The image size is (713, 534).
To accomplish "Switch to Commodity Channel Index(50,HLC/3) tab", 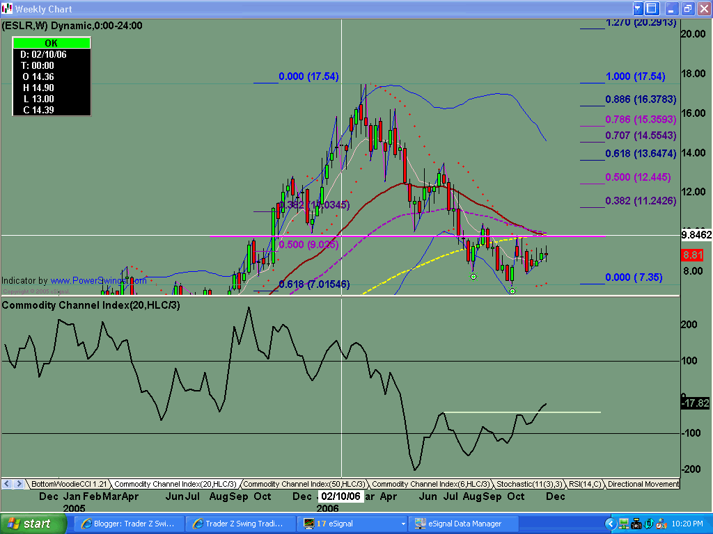I will tap(304, 484).
